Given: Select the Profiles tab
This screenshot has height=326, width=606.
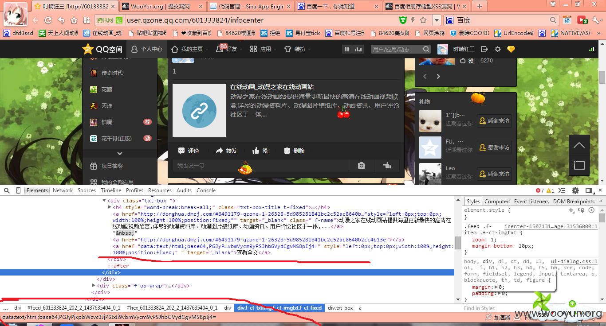Looking at the screenshot, I should [134, 190].
